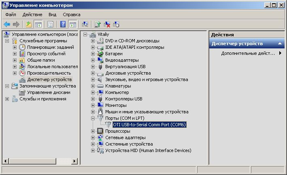Click the Общие папки shared folders icon
287x175 pixels.
click(22, 60)
